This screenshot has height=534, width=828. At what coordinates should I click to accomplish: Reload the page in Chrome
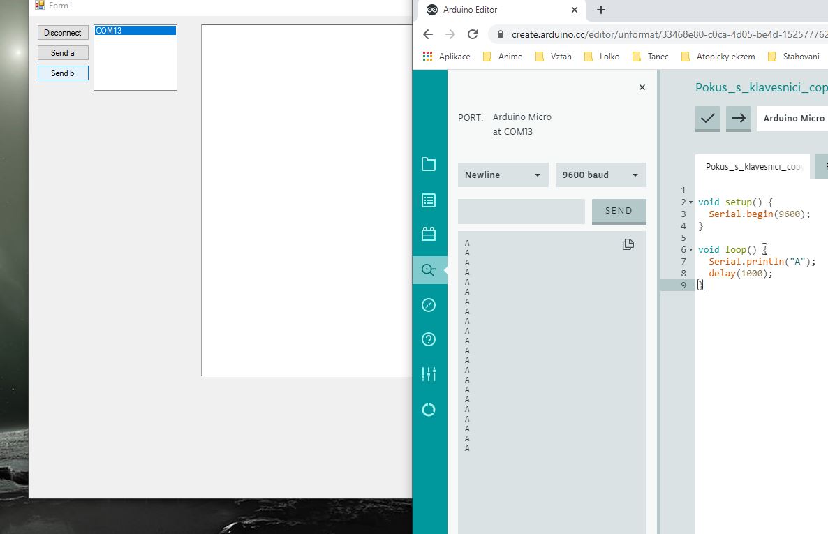(473, 34)
